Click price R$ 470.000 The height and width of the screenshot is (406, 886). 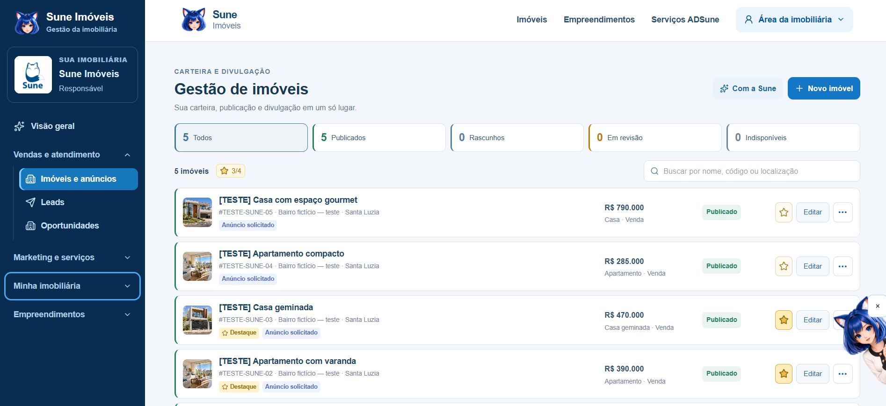(x=624, y=315)
